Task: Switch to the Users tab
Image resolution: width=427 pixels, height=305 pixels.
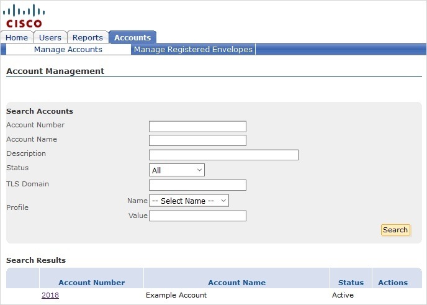Action: click(50, 37)
